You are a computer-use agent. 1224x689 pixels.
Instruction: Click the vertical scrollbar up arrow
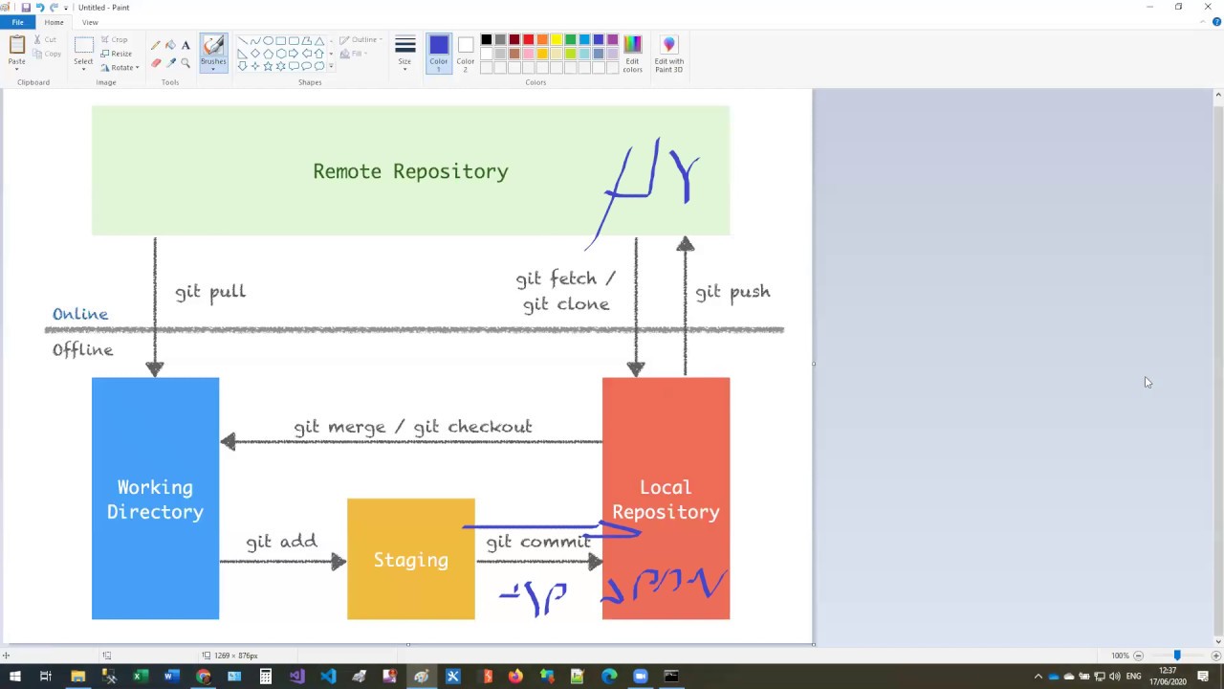pos(1218,95)
